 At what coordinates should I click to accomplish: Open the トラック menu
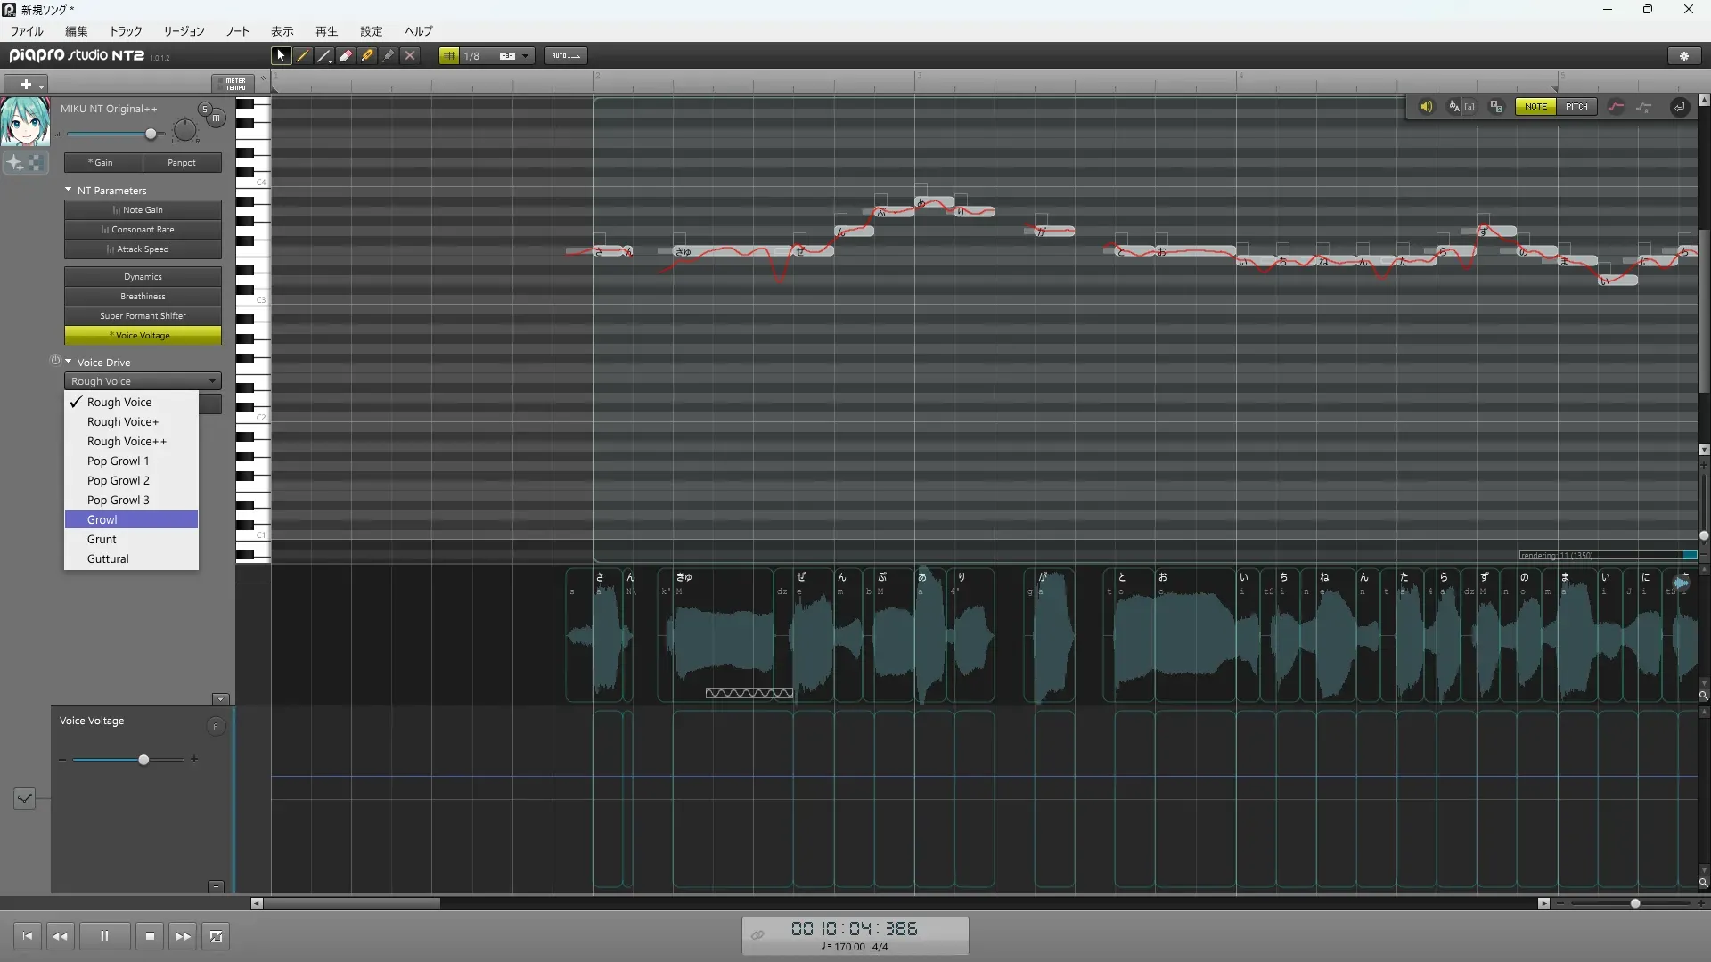[x=126, y=31]
